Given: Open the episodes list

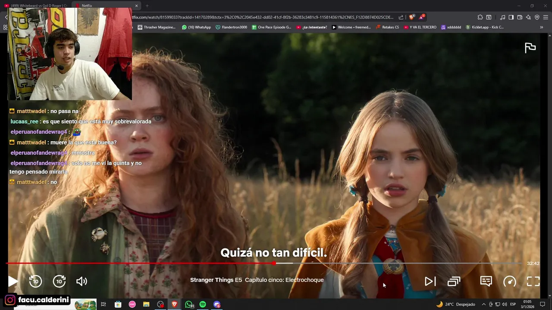Looking at the screenshot, I should (454, 281).
